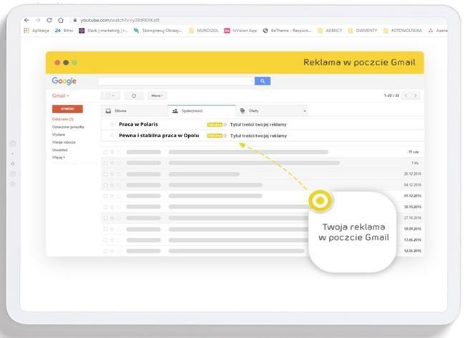Go back with the browser back arrow
The width and height of the screenshot is (470, 338).
pyautogui.click(x=26, y=20)
